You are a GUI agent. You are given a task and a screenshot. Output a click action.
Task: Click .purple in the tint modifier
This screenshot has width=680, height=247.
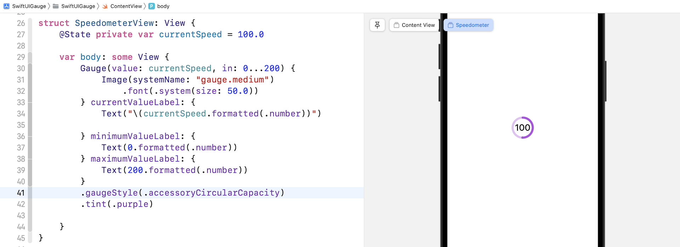click(132, 204)
